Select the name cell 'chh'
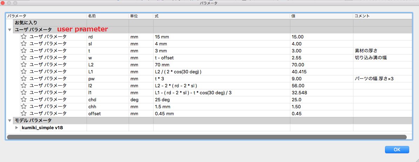Screen dimensions: 419x162 click(x=108, y=106)
